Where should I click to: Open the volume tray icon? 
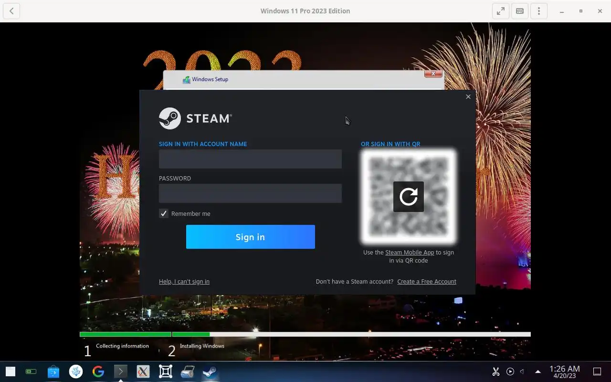(522, 371)
